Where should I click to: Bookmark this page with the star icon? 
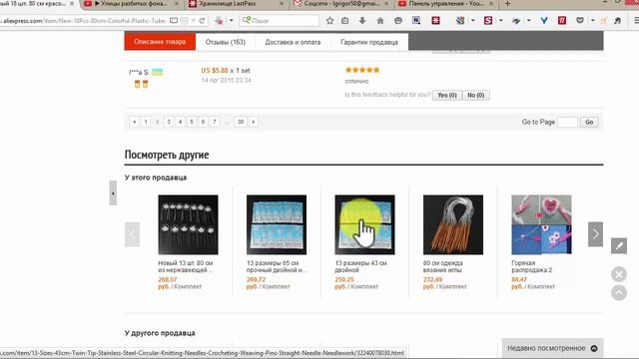[x=329, y=20]
